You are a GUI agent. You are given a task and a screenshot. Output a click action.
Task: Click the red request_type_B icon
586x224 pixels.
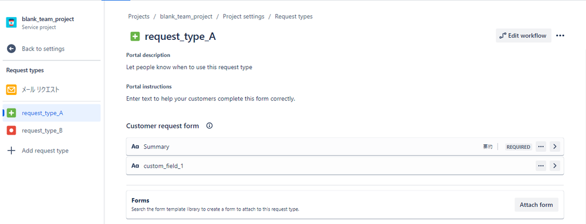click(12, 131)
